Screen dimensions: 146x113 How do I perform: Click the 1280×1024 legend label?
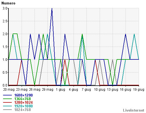click(24, 102)
